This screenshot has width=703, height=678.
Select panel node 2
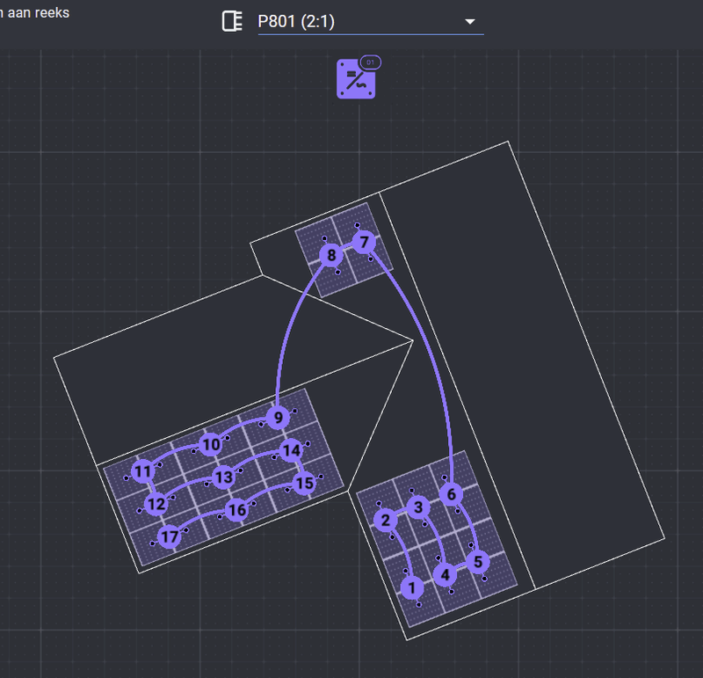386,520
